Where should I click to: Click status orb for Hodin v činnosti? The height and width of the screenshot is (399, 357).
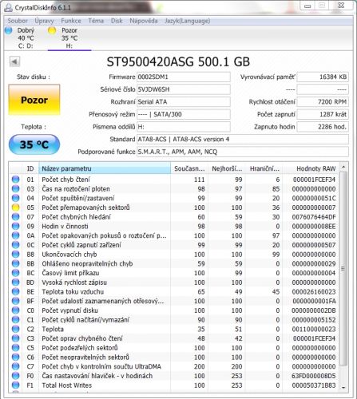(x=16, y=226)
